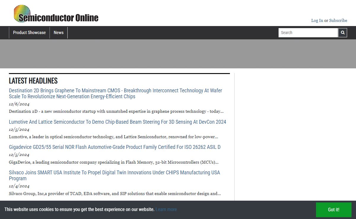Image resolution: width=356 pixels, height=219 pixels.
Task: Open the Subscribe link
Action: point(338,20)
